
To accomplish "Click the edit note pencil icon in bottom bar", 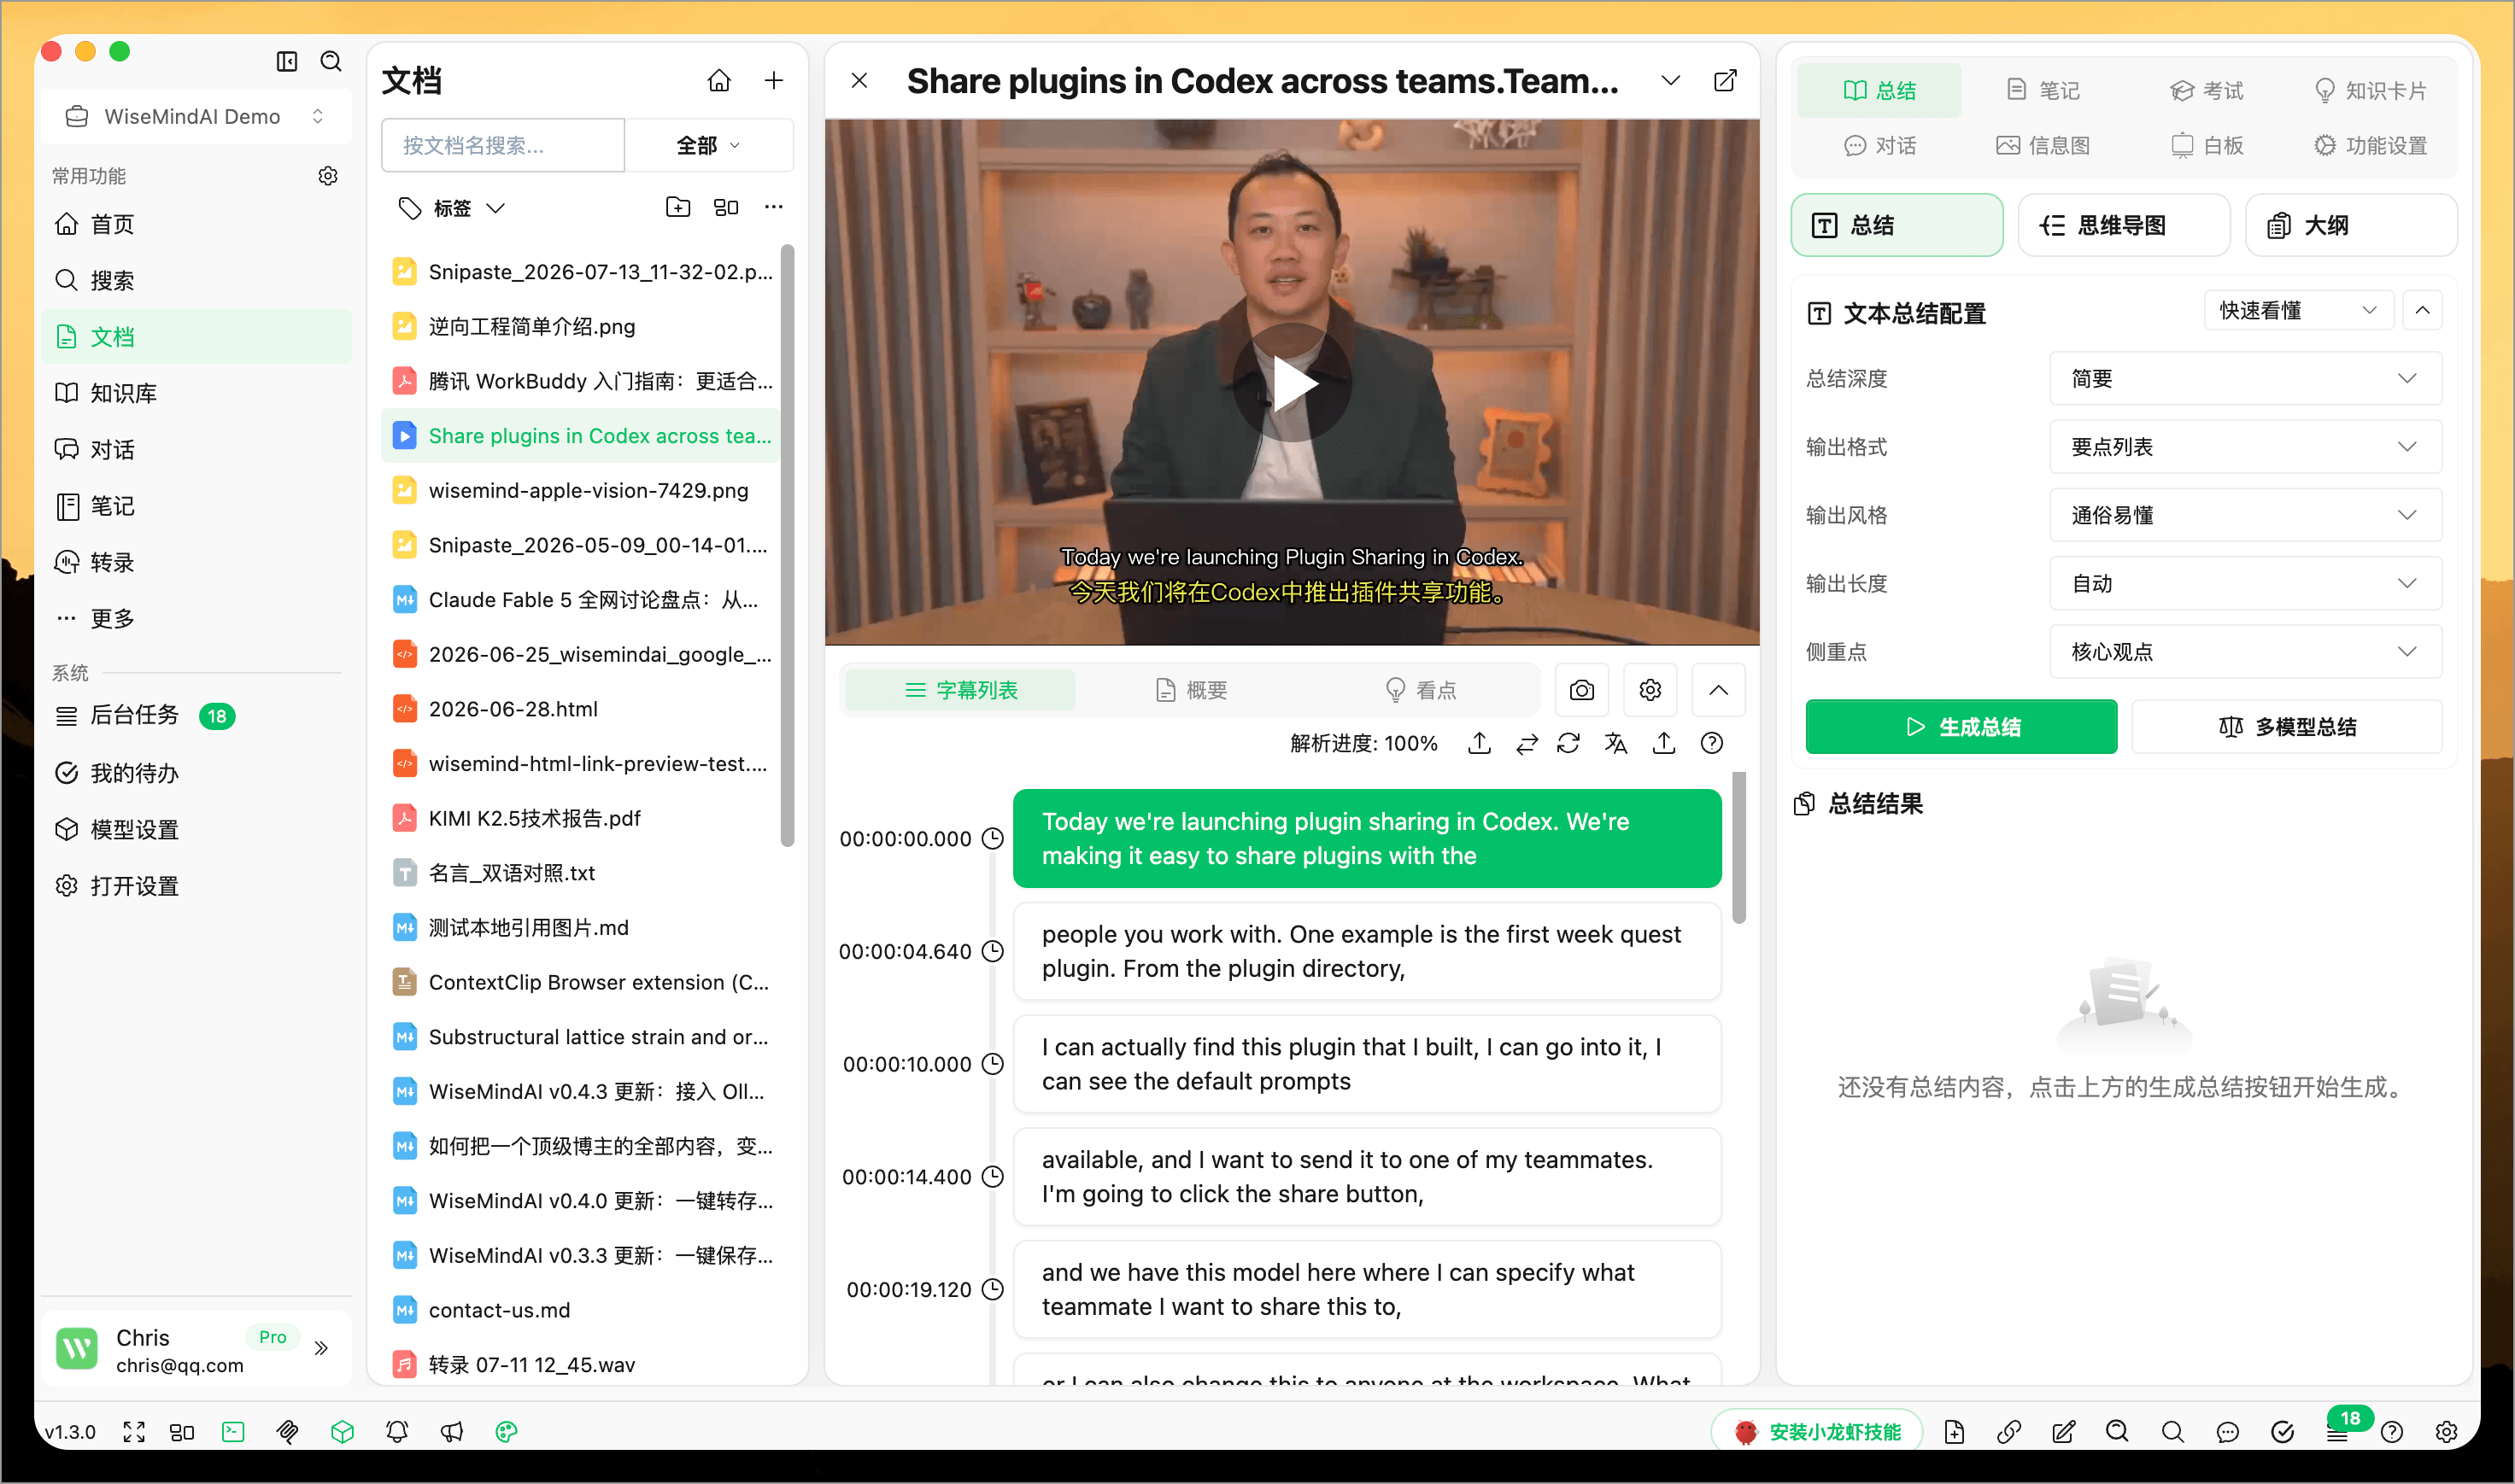I will click(x=2063, y=1432).
